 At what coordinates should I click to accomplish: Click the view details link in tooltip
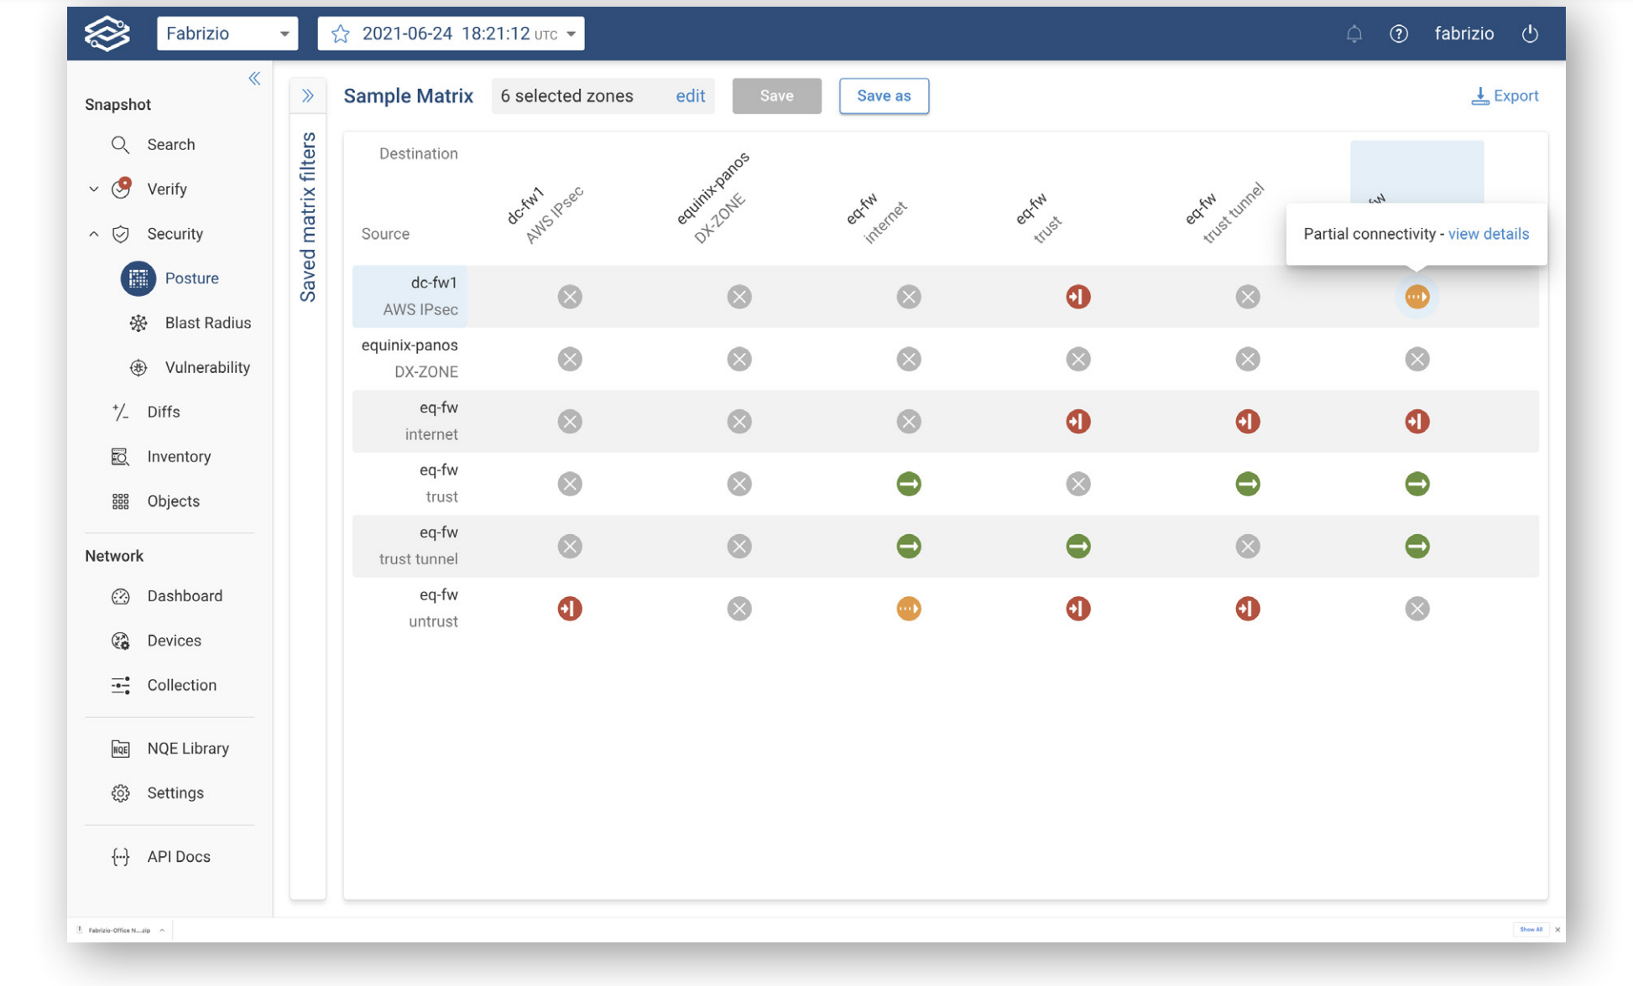click(x=1488, y=234)
